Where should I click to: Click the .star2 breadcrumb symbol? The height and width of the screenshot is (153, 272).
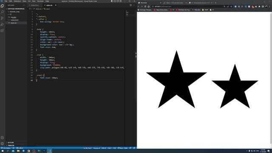click(47, 9)
